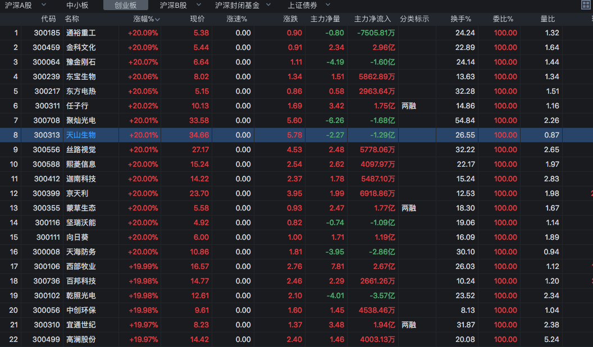Select stock 豫金刚石
This screenshot has width=593, height=347.
[x=81, y=62]
